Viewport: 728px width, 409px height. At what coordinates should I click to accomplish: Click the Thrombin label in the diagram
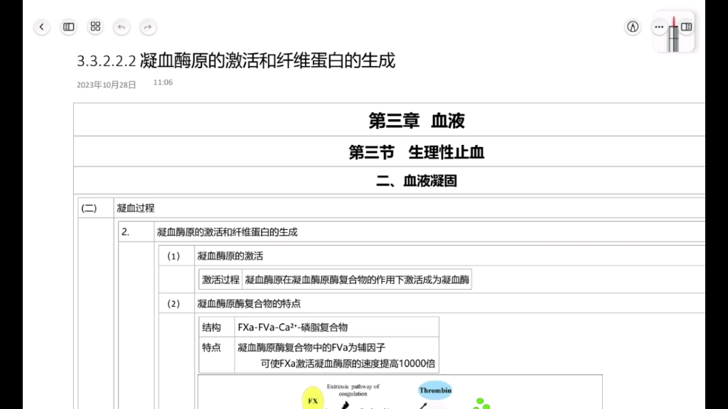click(434, 389)
